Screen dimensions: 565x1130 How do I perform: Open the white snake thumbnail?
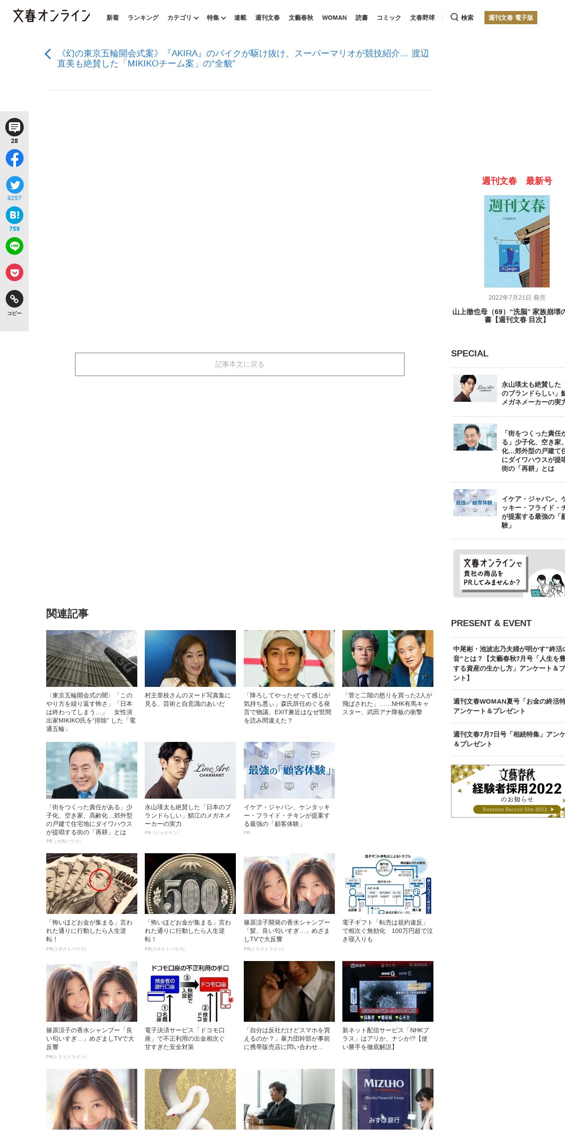click(x=190, y=1099)
